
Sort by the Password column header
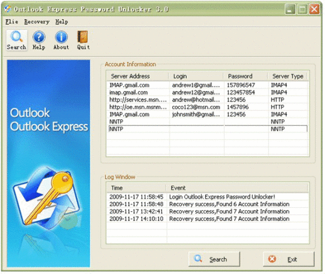click(246, 76)
